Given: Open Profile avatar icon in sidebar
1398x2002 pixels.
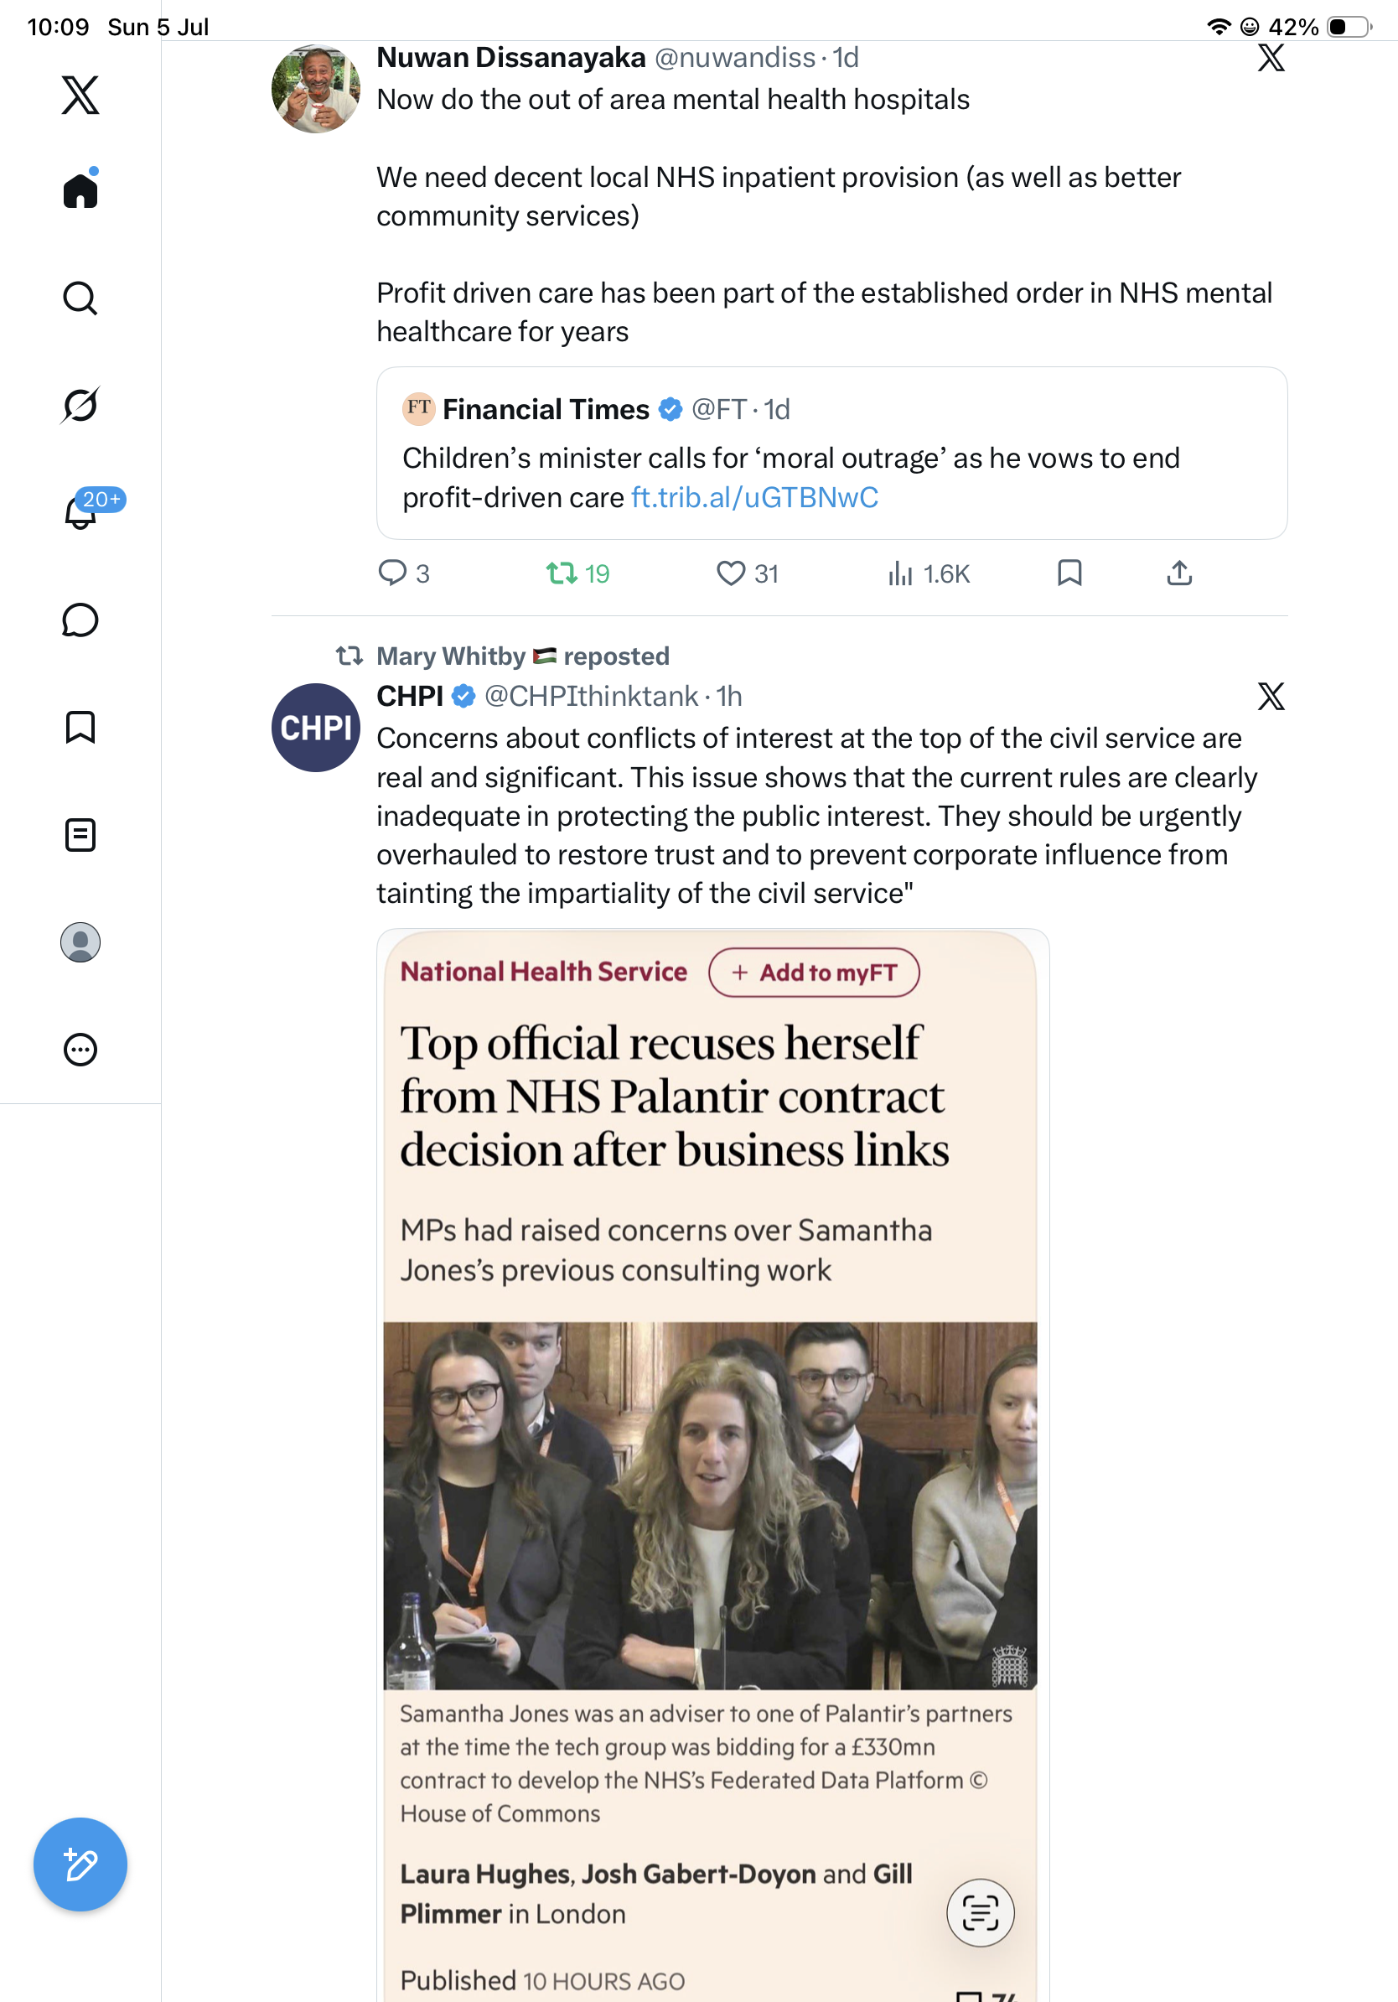Looking at the screenshot, I should [x=80, y=942].
